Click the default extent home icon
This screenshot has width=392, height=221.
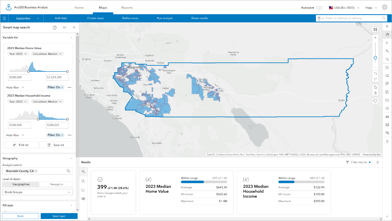point(375,87)
